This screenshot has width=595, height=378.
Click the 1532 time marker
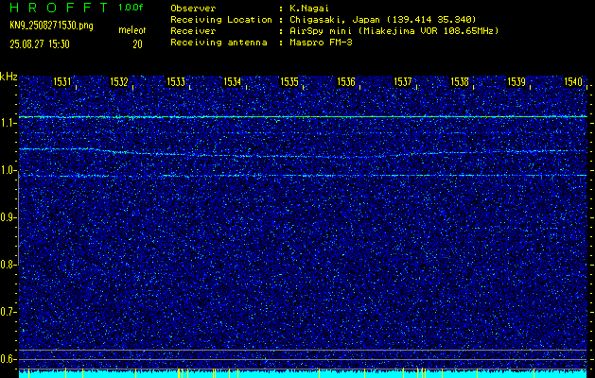[x=119, y=81]
